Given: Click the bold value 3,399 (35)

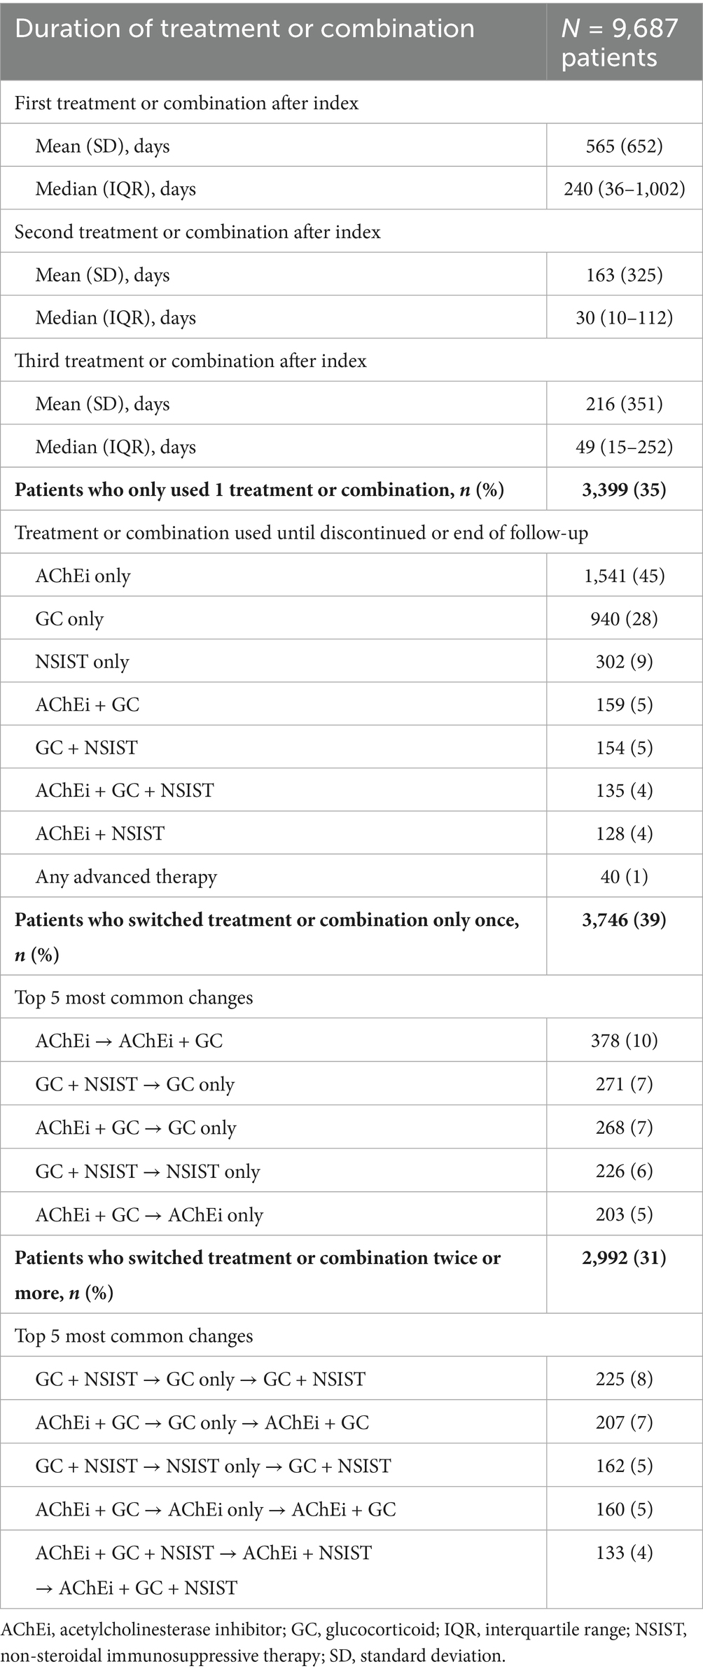Looking at the screenshot, I should [x=624, y=490].
